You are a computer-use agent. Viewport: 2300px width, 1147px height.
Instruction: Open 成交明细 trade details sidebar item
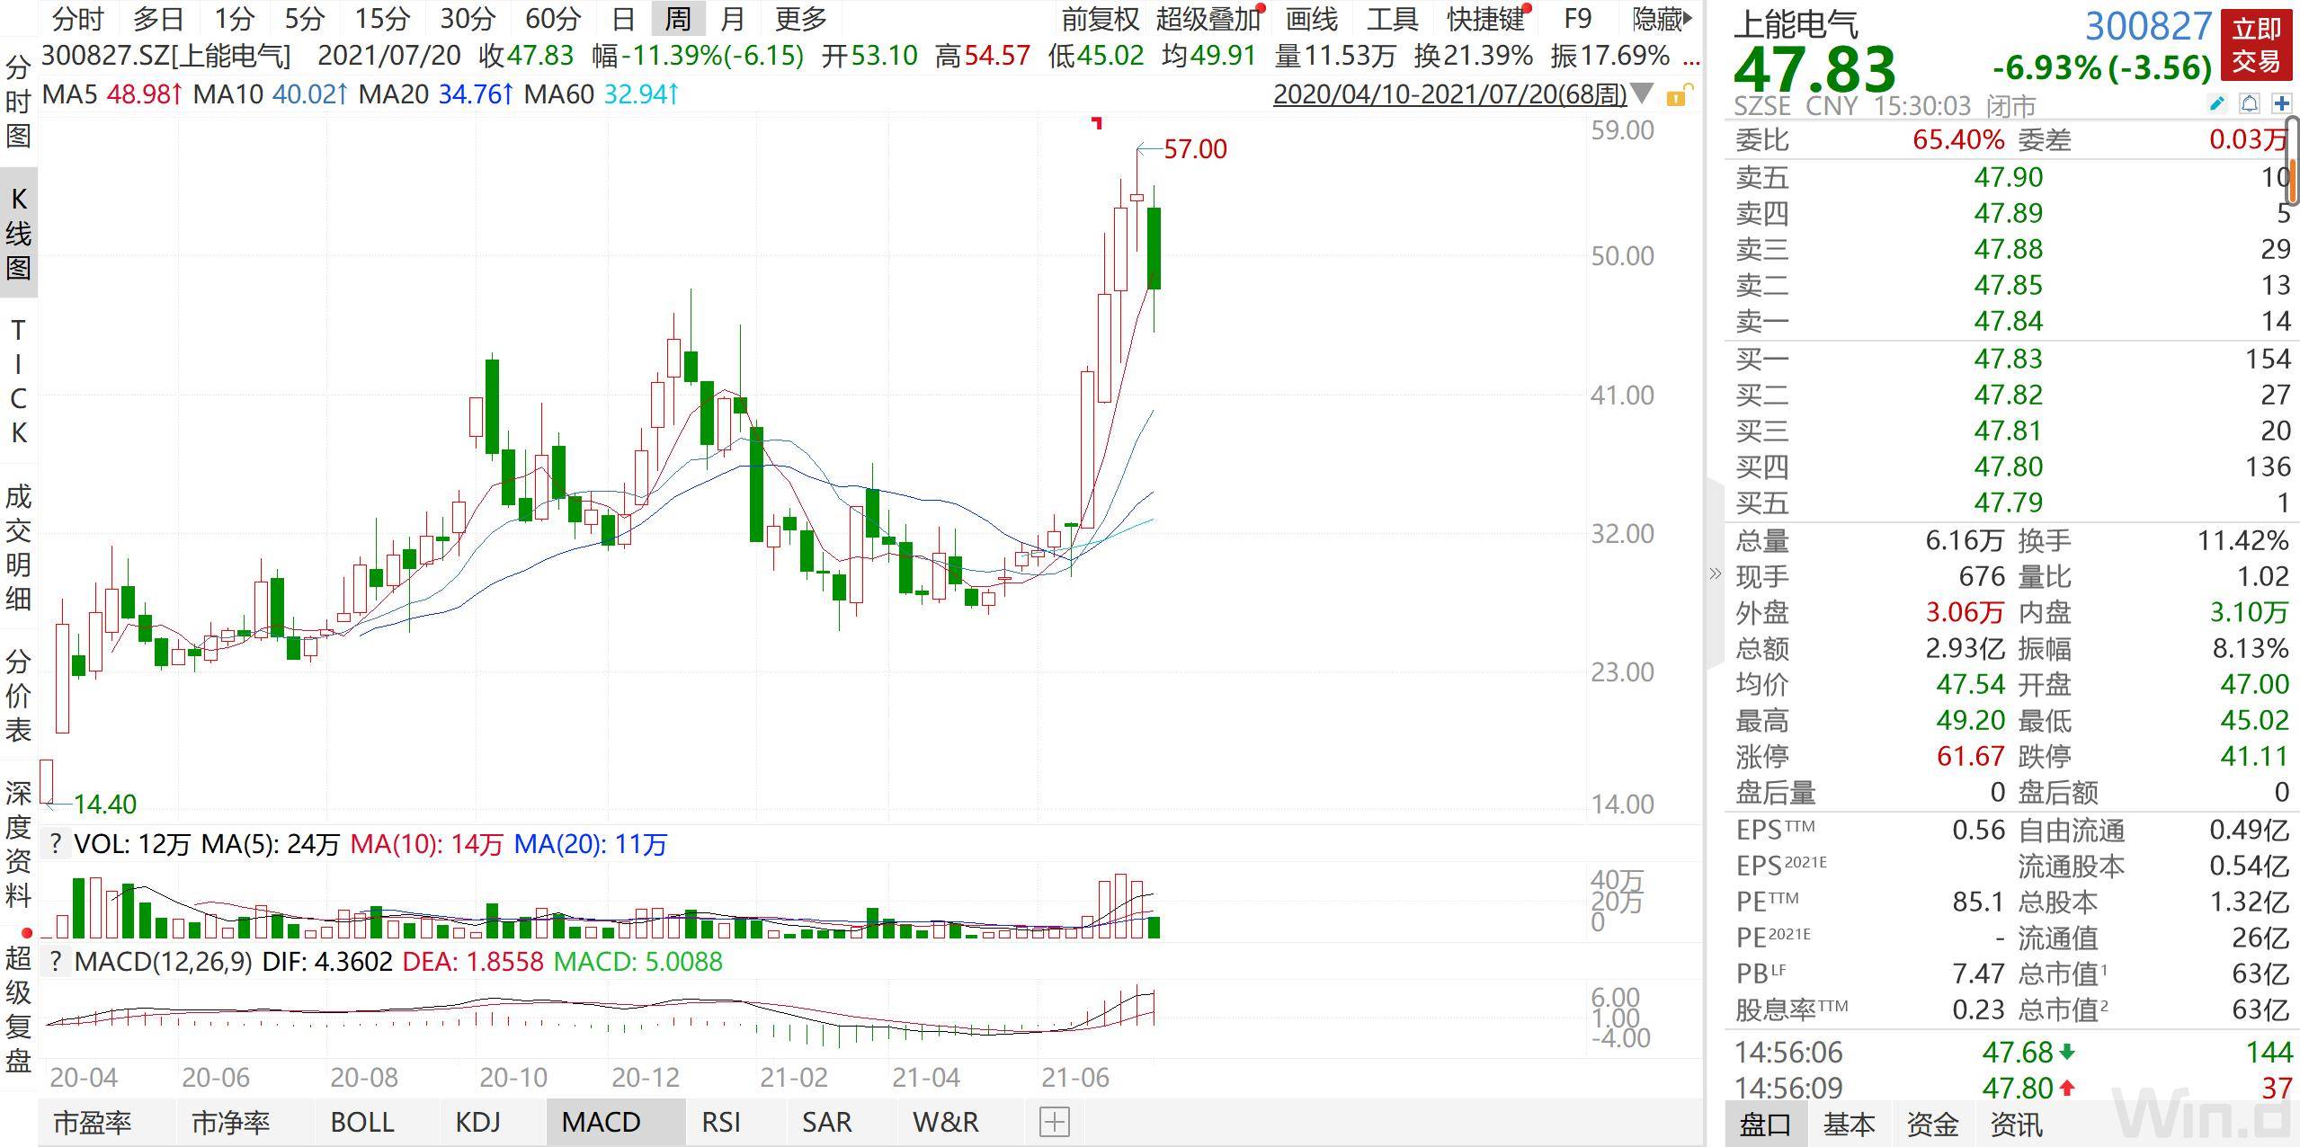18,547
